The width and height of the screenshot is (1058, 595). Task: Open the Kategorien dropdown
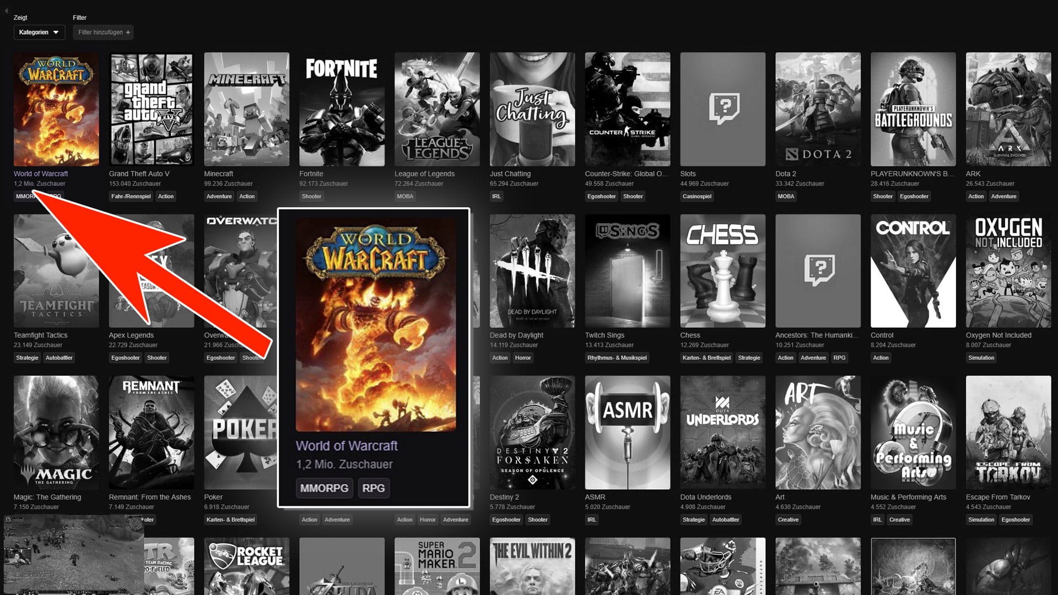tap(39, 32)
